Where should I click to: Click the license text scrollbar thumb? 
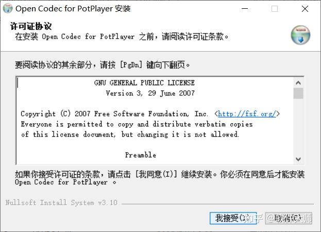click(x=298, y=93)
